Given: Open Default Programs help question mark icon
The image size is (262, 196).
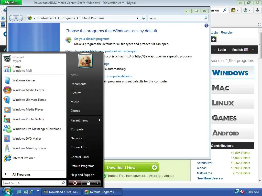Looking at the screenshot, I should (x=206, y=26).
